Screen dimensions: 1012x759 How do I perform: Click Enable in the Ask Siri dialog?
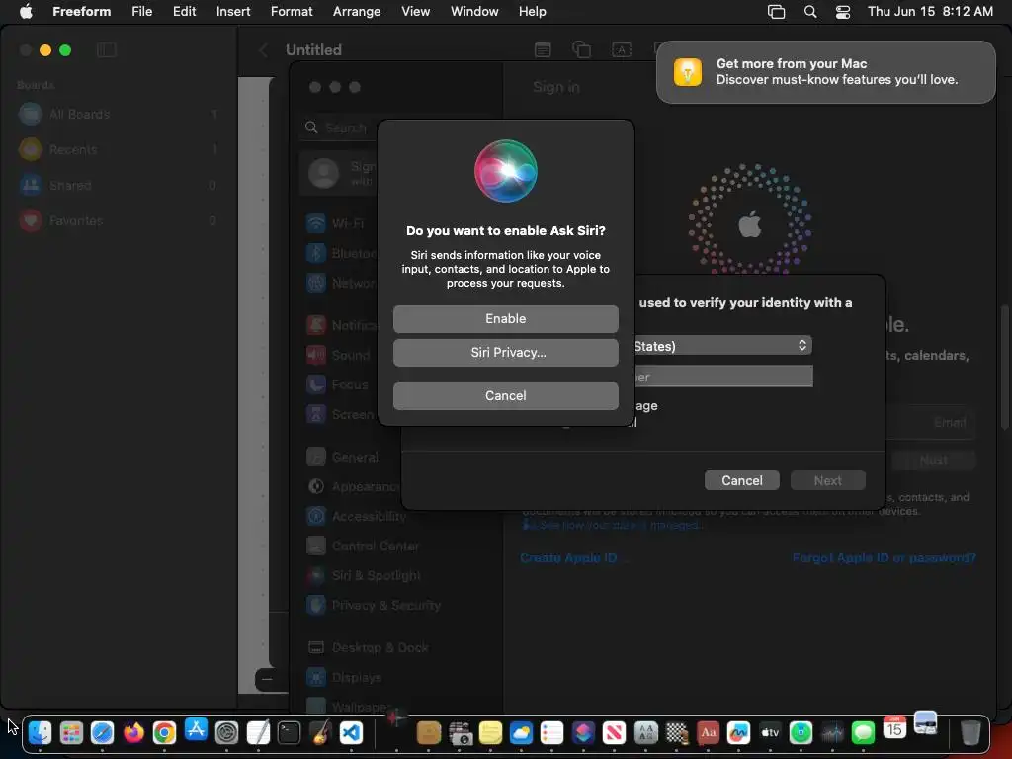[x=505, y=319]
